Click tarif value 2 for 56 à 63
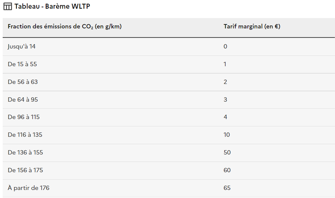Image resolution: width=335 pixels, height=198 pixels. pyautogui.click(x=225, y=82)
